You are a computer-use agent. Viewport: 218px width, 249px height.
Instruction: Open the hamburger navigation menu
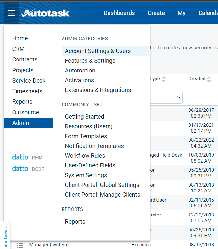click(x=11, y=13)
